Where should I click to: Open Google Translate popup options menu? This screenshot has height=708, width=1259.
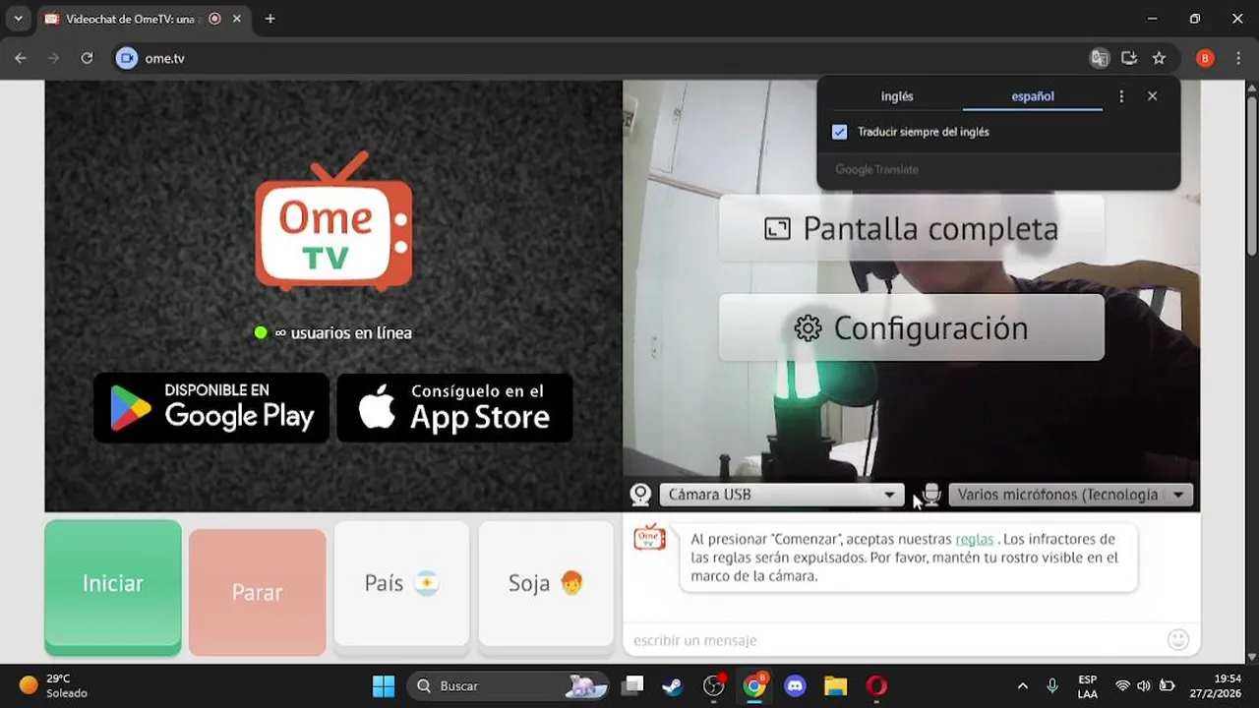point(1121,96)
